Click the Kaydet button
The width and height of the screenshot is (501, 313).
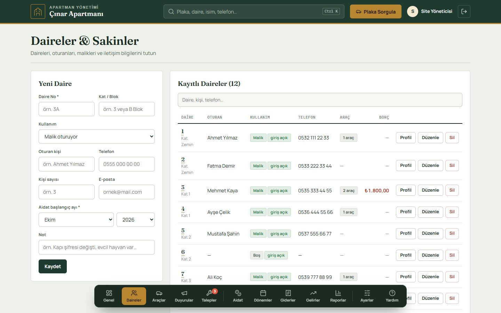53,266
